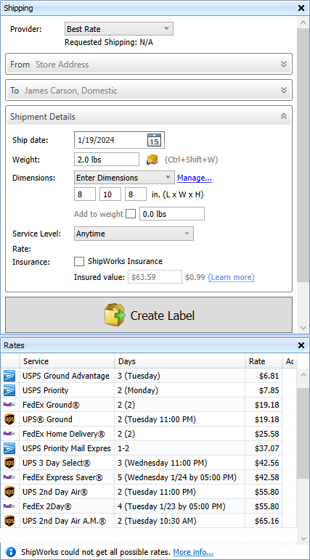Click the Create Label button
Image resolution: width=310 pixels, height=560 pixels.
[149, 316]
